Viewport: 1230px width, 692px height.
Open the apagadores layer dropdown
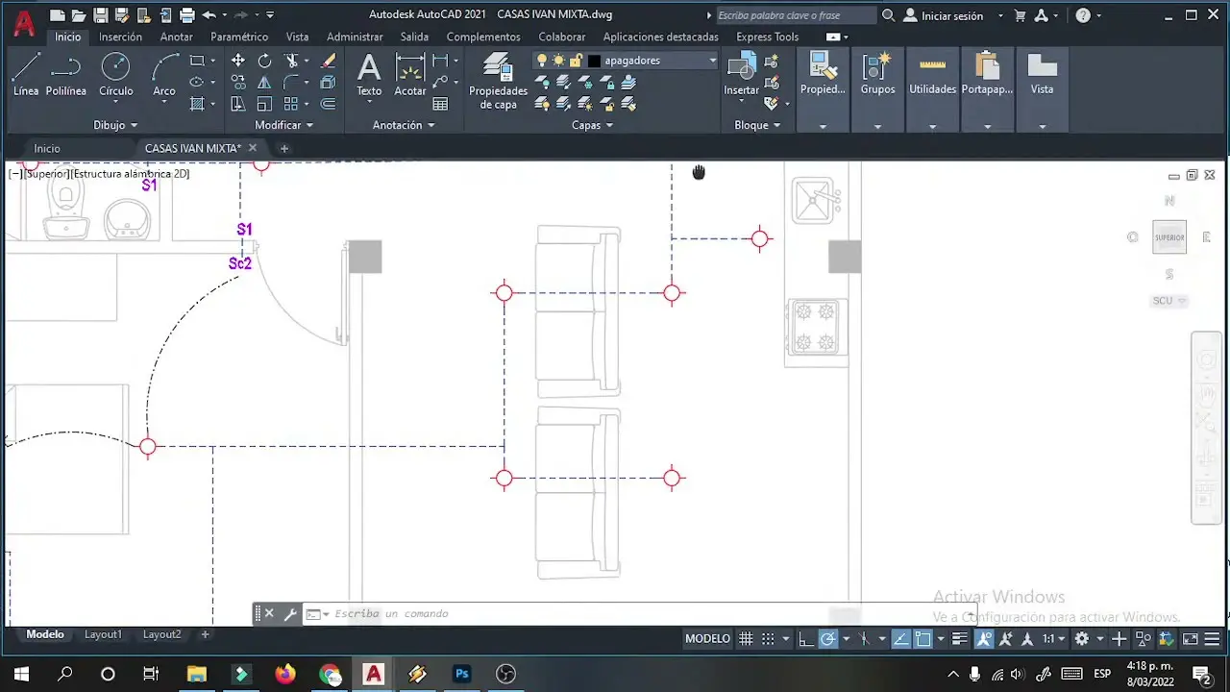click(711, 60)
